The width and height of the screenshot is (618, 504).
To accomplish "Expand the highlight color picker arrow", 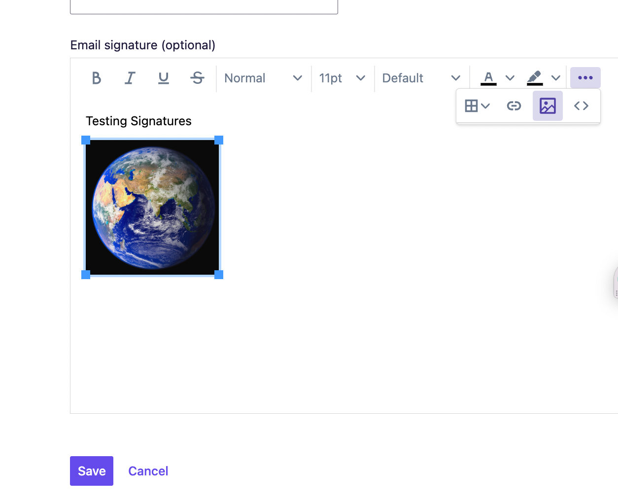I will [556, 78].
